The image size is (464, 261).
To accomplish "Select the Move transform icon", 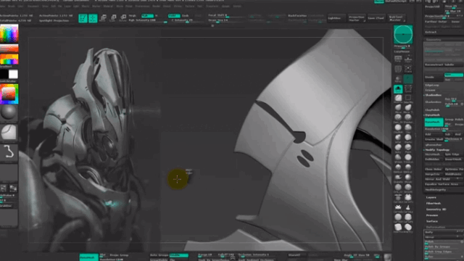I will coord(103,18).
